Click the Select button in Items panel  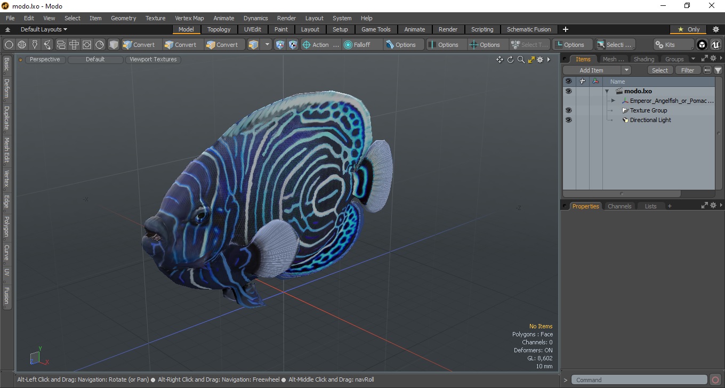660,70
